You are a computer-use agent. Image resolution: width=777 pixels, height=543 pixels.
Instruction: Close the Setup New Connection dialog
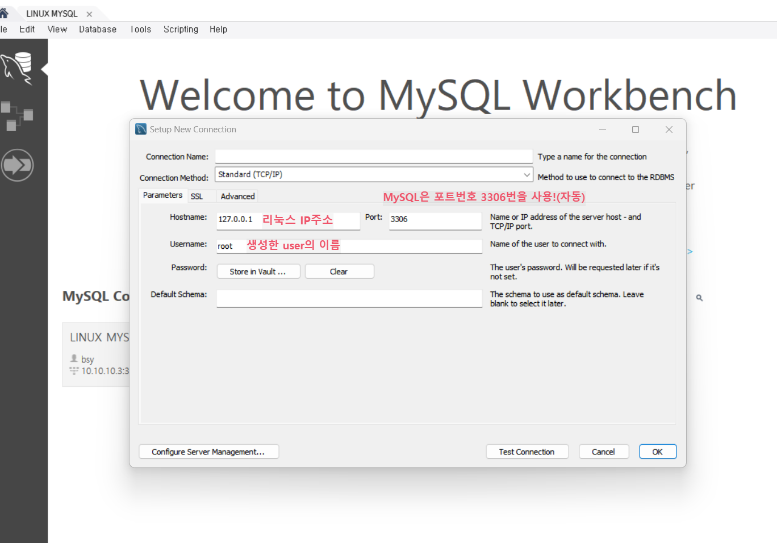point(669,130)
